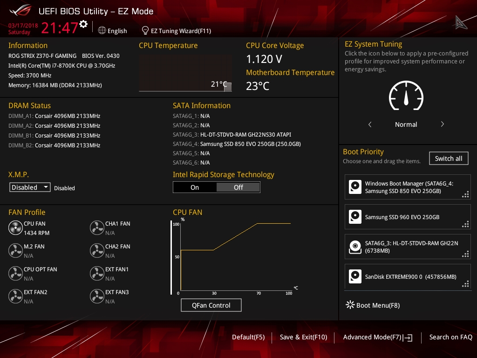This screenshot has width=477, height=358.
Task: Click Memory: 16384 MB info line
Action: pos(55,85)
